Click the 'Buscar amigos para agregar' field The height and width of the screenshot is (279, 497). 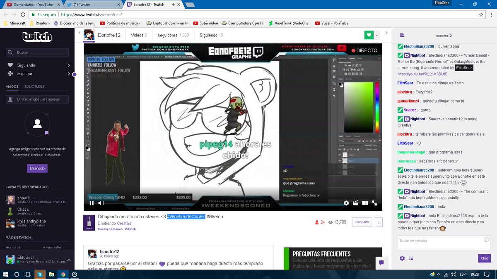click(37, 99)
